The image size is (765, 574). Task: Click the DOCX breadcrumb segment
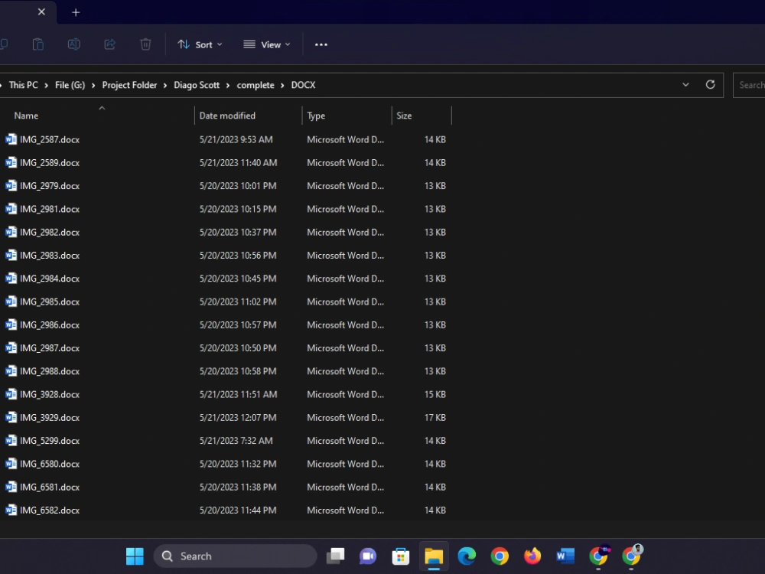[x=303, y=85]
